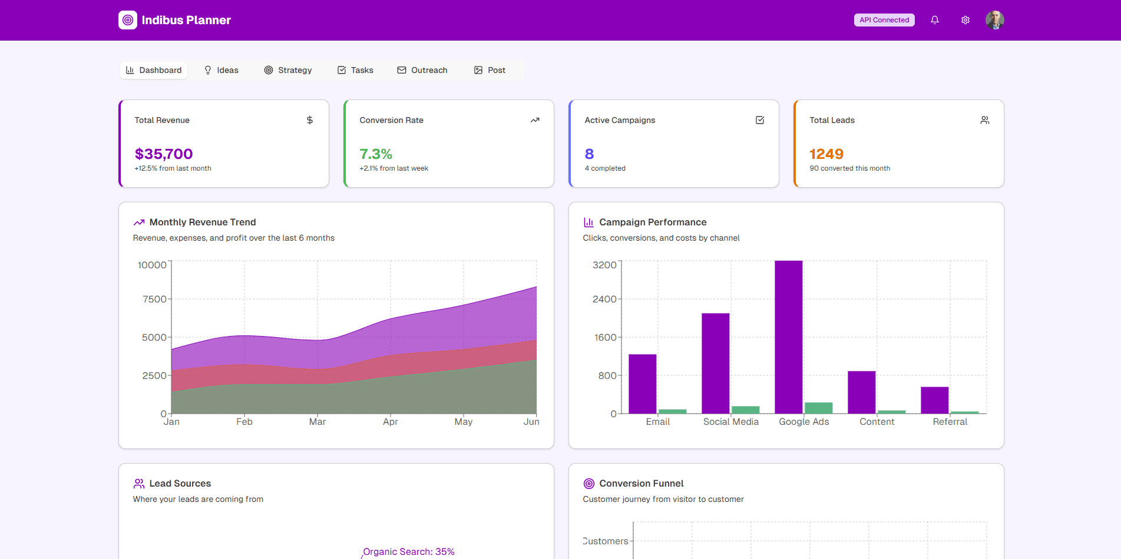Switch to the Dashboard tab
The height and width of the screenshot is (559, 1121).
click(154, 70)
